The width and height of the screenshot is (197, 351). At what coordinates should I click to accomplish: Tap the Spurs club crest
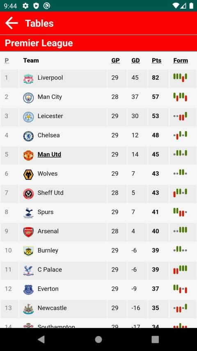pyautogui.click(x=28, y=213)
